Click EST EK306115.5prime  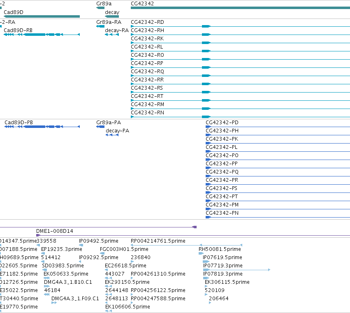(227, 282)
